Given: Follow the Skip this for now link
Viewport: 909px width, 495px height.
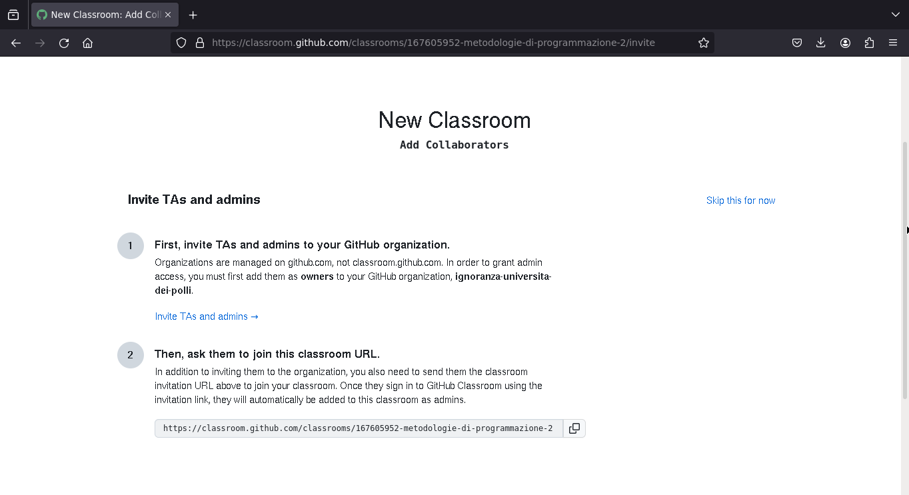Looking at the screenshot, I should click(740, 201).
